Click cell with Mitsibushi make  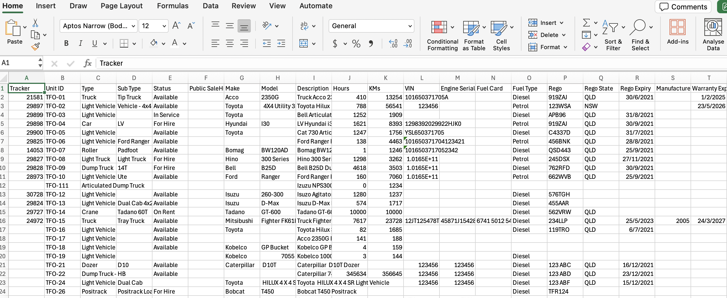tap(242, 220)
